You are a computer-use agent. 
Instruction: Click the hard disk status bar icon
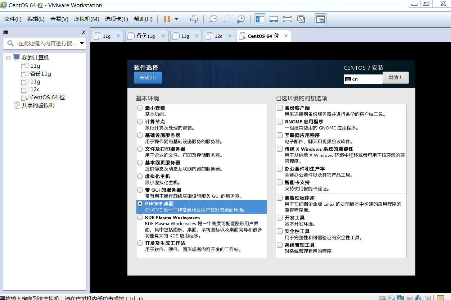pos(382,297)
